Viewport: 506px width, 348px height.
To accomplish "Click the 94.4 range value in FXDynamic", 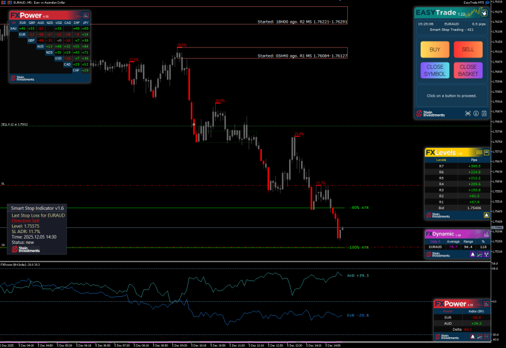I will [x=468, y=247].
